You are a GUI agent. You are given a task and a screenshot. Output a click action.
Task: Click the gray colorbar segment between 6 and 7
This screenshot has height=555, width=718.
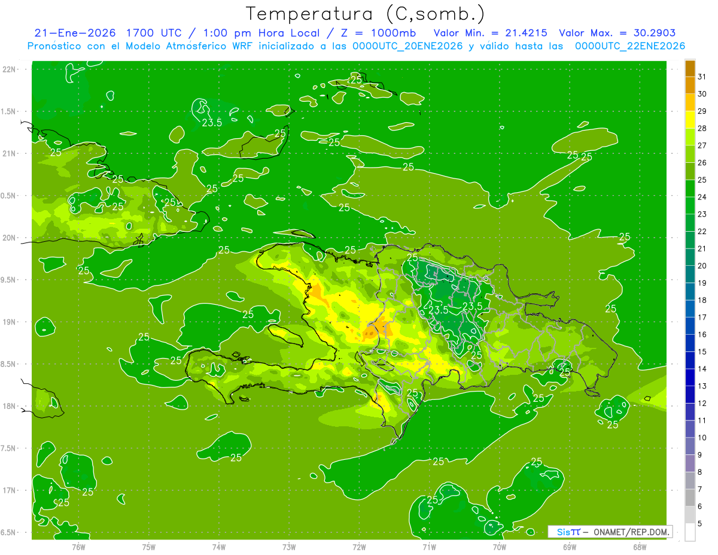coord(690,498)
